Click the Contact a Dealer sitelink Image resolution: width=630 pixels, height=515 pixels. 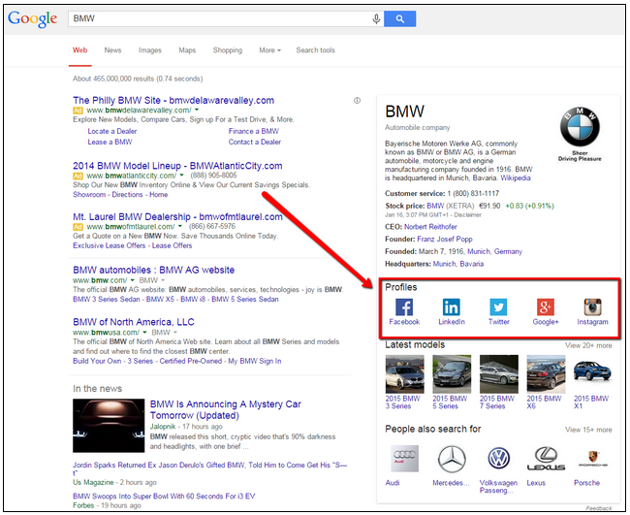(255, 142)
